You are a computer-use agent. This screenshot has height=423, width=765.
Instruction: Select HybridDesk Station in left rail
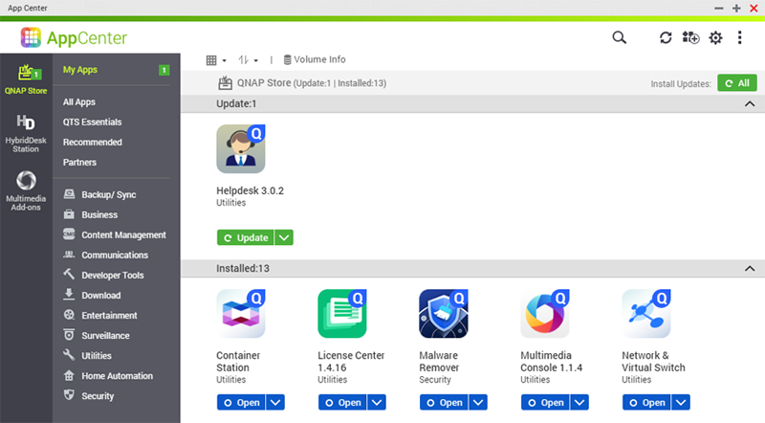click(26, 133)
